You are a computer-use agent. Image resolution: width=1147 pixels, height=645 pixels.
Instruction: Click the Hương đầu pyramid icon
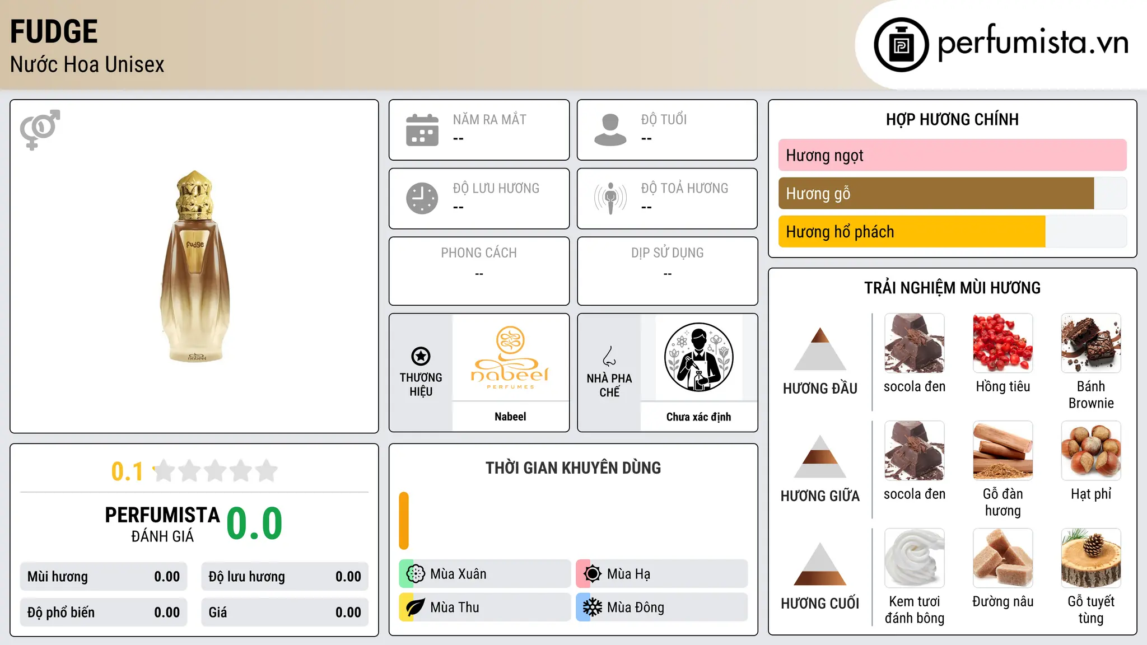click(x=820, y=349)
